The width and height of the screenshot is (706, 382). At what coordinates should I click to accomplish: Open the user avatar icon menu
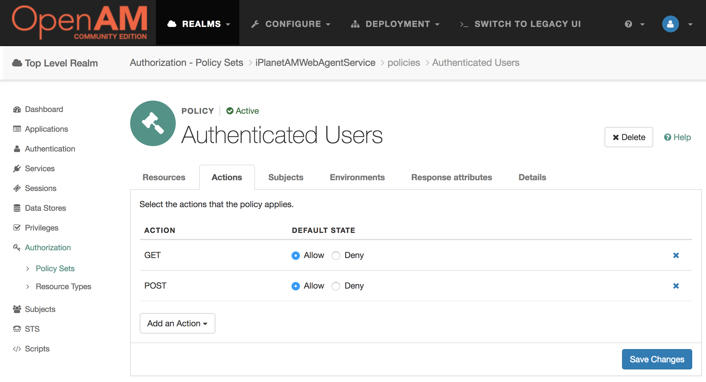(x=670, y=24)
